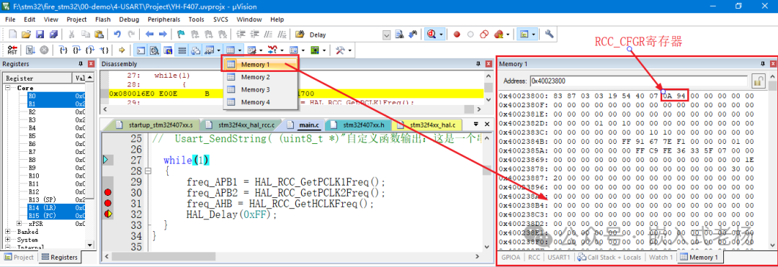Click the New file icon

13,34
